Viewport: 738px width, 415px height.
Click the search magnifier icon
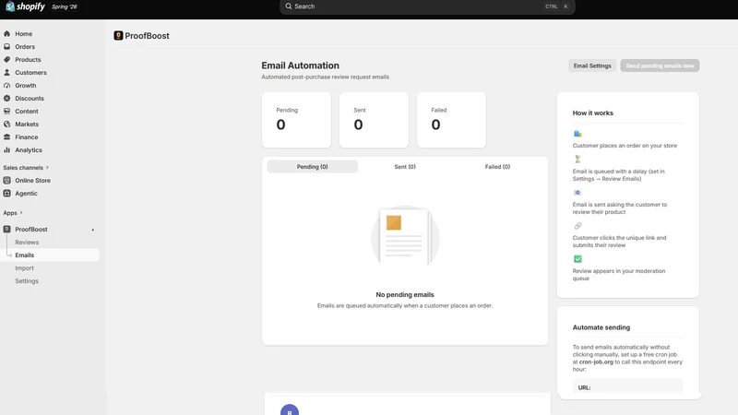[x=289, y=6]
